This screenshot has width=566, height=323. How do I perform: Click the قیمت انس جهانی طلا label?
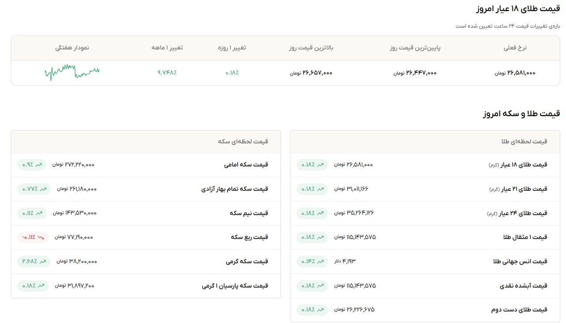pos(520,261)
